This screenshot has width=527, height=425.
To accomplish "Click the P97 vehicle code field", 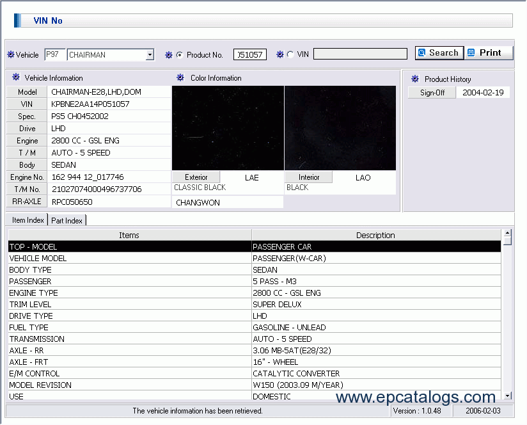I will (x=55, y=54).
